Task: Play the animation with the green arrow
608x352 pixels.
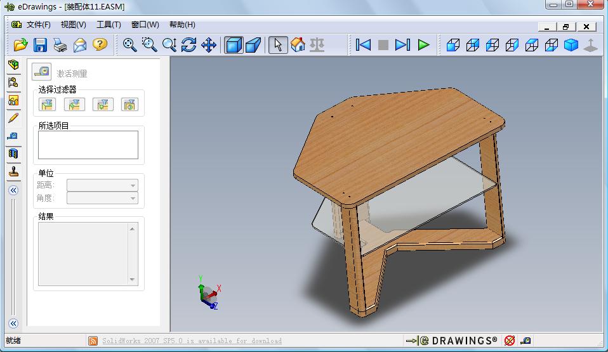Action: click(x=423, y=45)
